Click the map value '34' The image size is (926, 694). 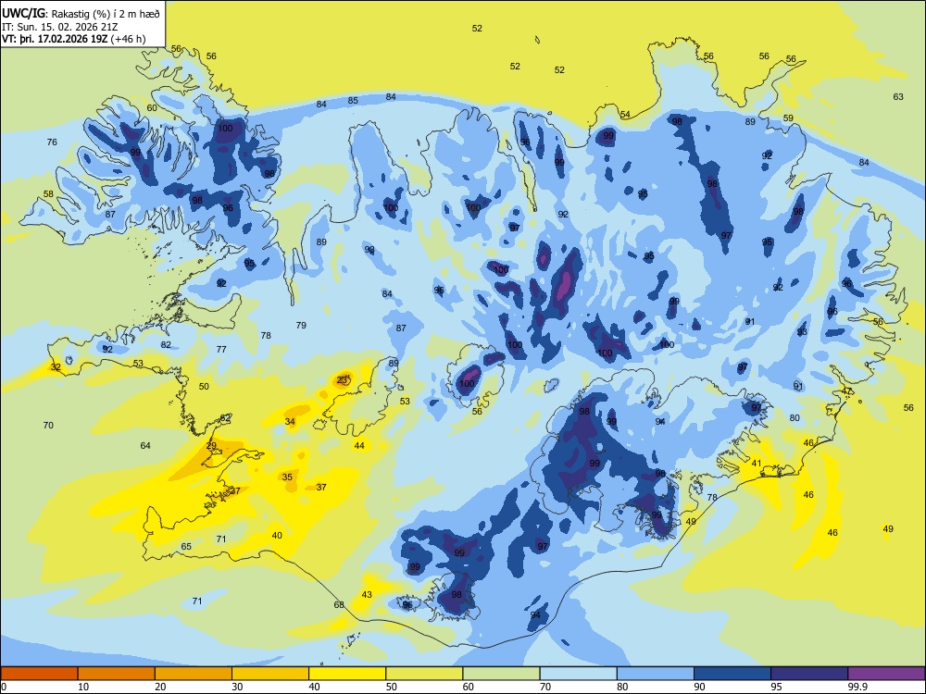[290, 421]
